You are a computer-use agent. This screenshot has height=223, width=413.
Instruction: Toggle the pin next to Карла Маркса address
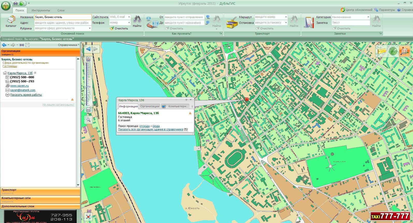click(x=35, y=73)
